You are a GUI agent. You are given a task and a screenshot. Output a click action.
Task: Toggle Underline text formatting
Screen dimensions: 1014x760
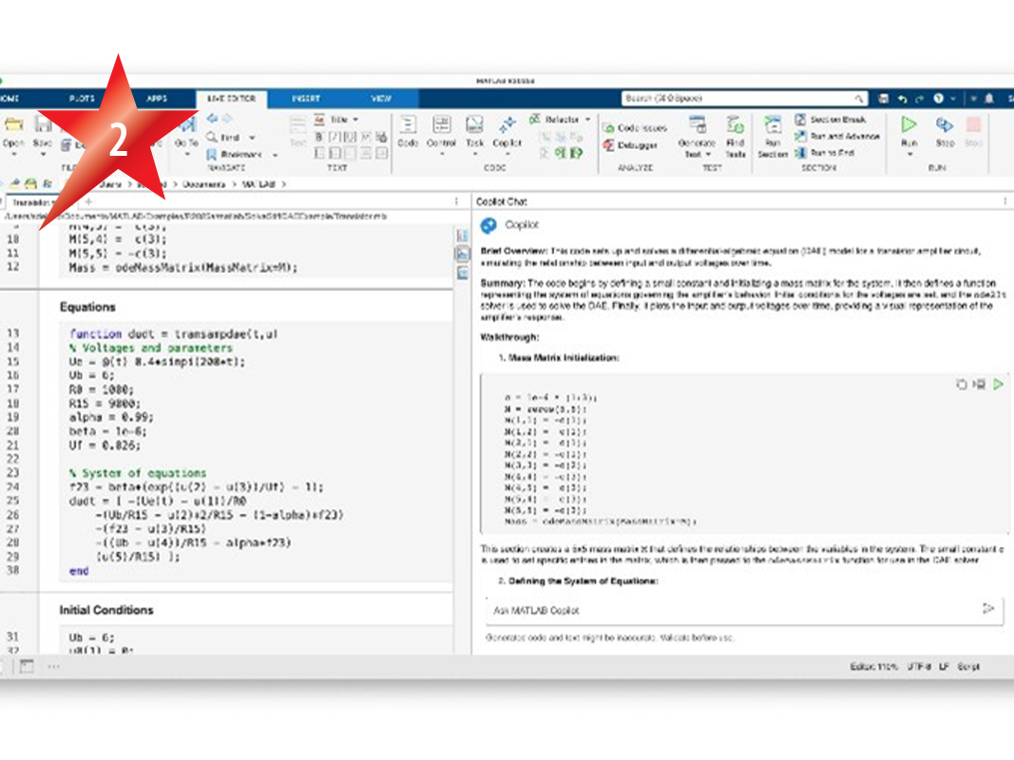(350, 137)
